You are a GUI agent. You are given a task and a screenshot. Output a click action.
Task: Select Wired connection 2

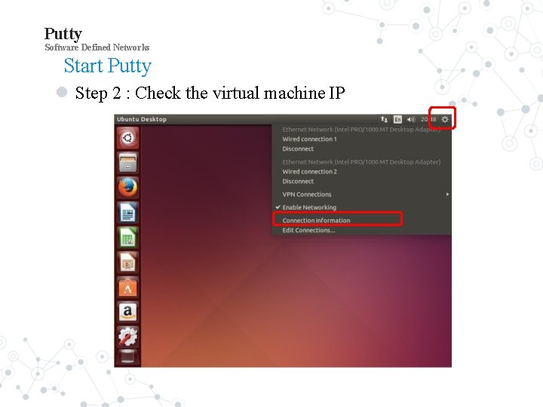[310, 172]
